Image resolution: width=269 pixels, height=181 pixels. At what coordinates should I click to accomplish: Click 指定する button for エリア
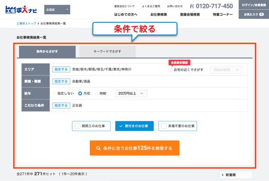(61, 69)
